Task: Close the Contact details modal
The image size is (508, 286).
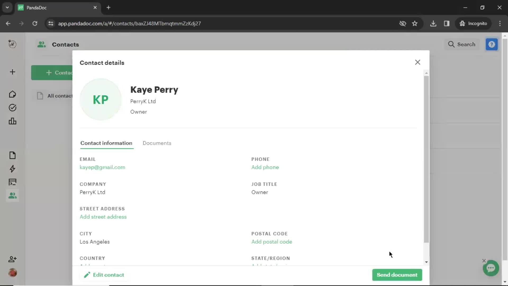Action: tap(418, 62)
